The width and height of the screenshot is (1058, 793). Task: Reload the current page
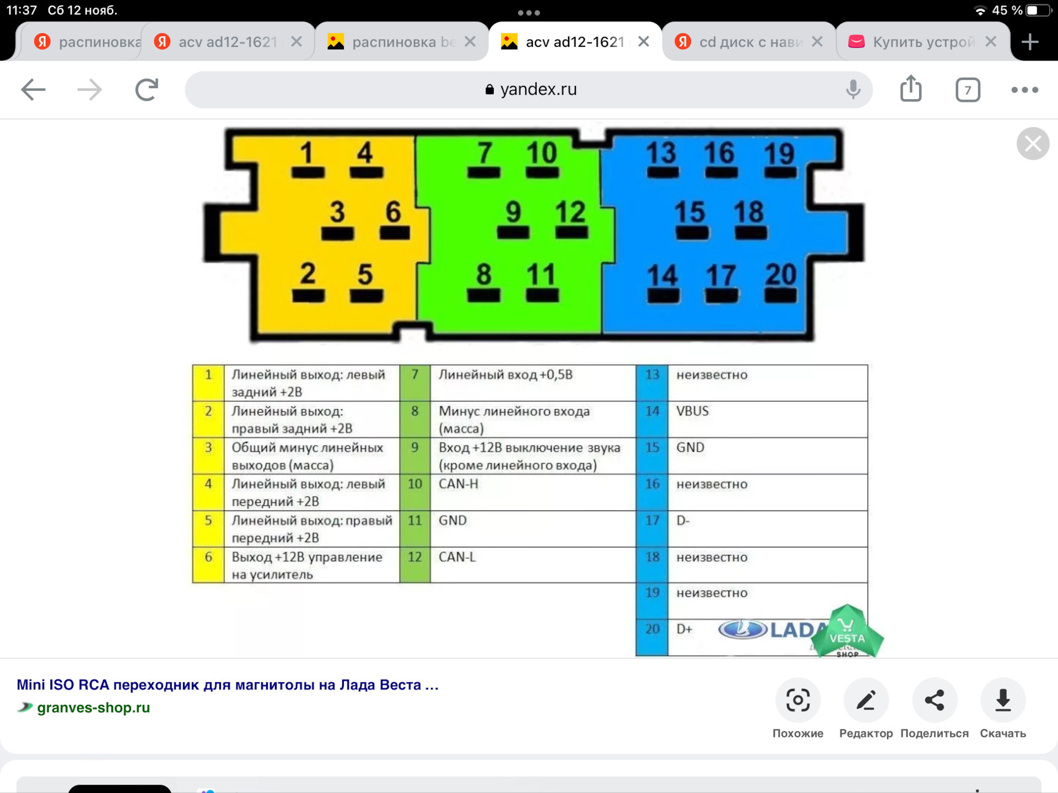click(147, 90)
